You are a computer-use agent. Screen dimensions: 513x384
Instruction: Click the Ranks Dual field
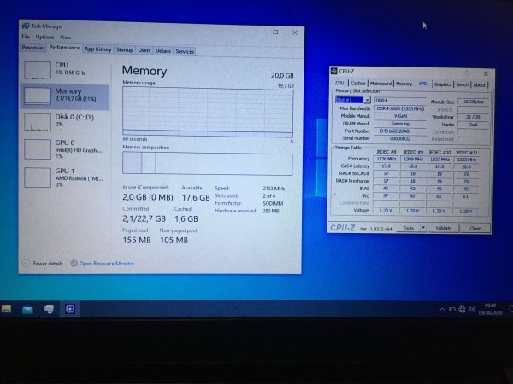pos(473,125)
